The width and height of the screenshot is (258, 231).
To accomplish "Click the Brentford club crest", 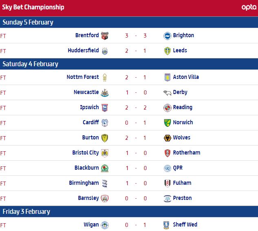I will point(105,36).
